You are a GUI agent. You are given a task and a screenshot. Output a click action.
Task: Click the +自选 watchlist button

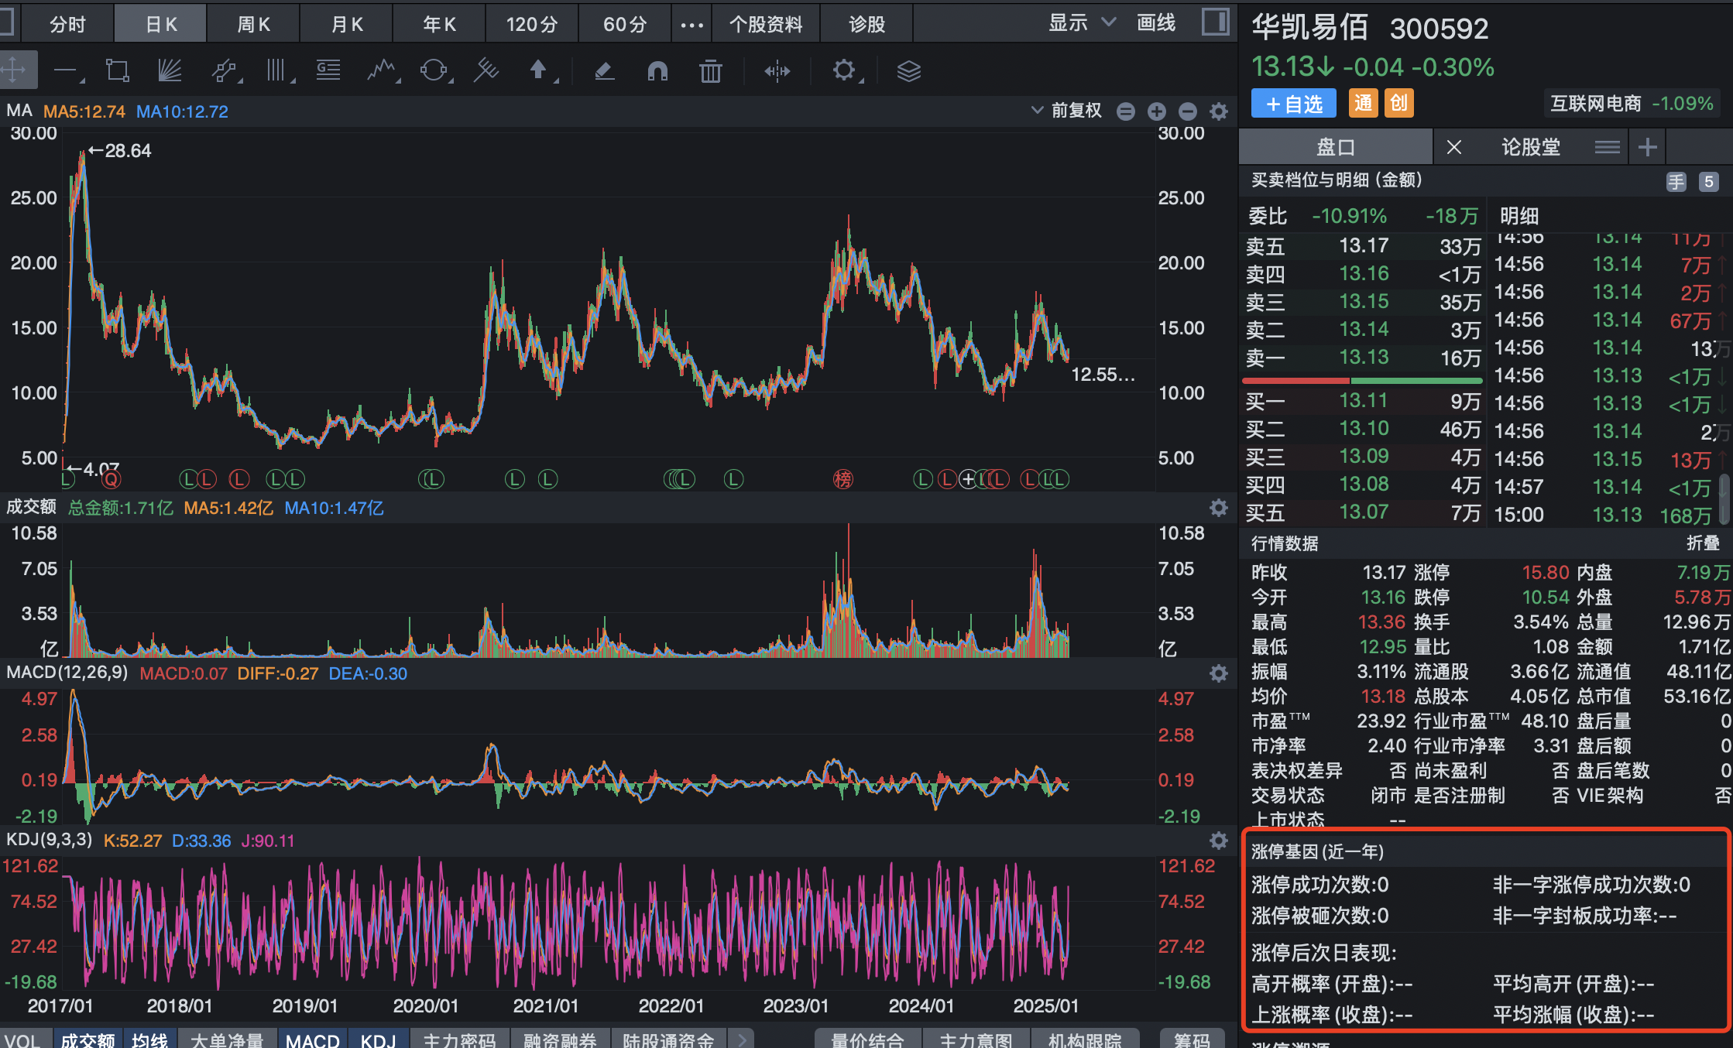1293,104
